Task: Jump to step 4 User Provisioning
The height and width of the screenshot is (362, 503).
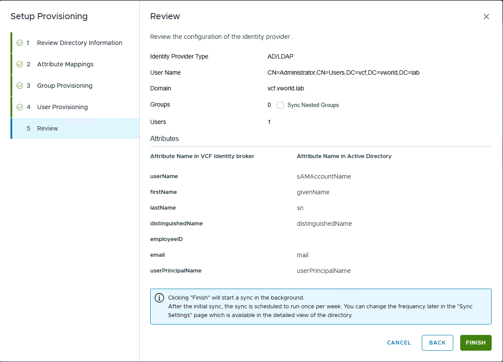Action: (62, 107)
